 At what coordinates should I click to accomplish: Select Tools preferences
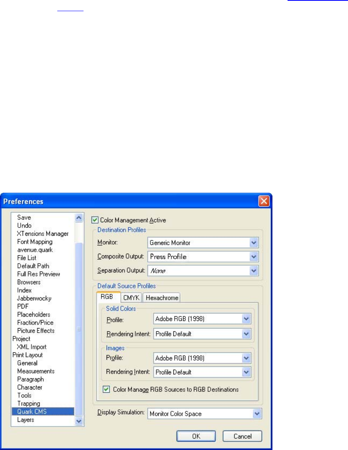pyautogui.click(x=24, y=395)
